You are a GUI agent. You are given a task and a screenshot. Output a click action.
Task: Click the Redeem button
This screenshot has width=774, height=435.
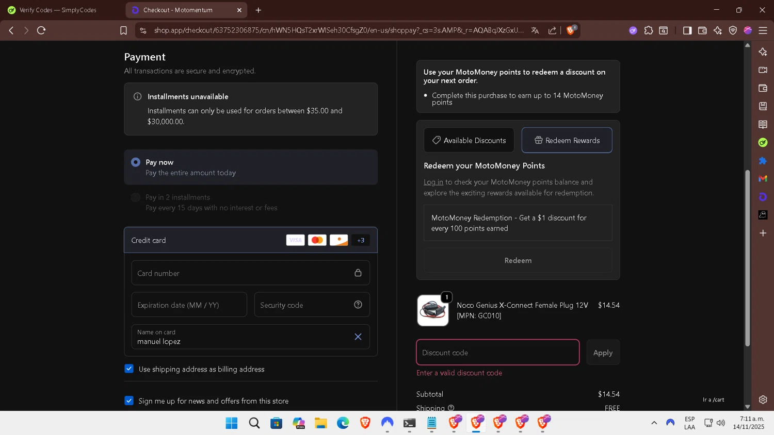(518, 260)
